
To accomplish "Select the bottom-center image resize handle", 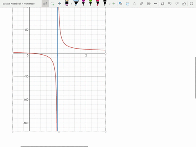I will (x=59, y=132).
